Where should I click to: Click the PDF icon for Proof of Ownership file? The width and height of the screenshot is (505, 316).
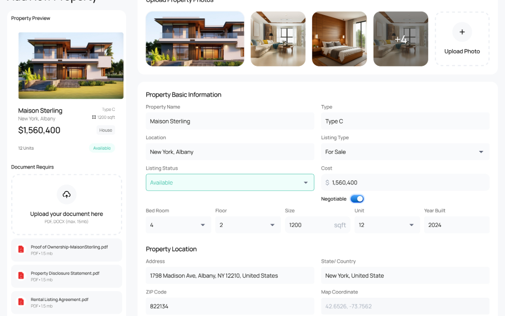coord(21,249)
